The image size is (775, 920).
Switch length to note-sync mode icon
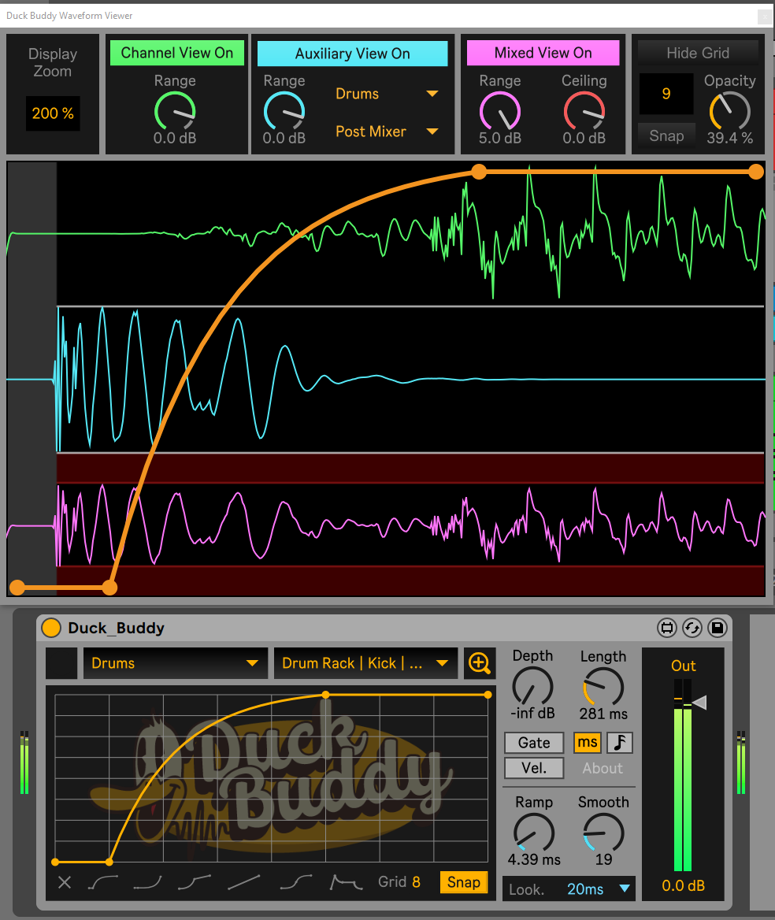pyautogui.click(x=619, y=743)
